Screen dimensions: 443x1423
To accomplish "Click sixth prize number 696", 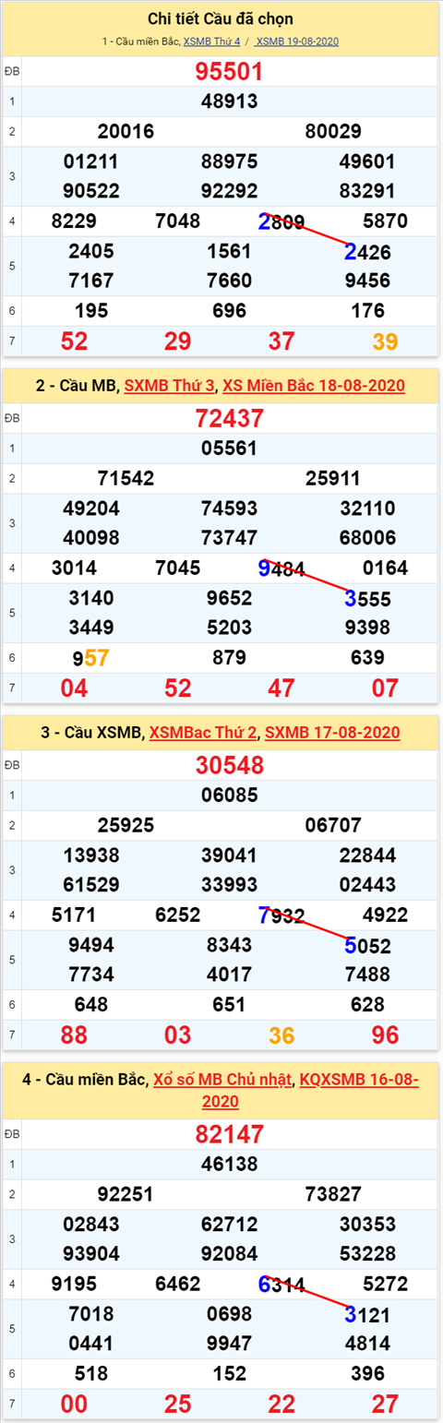I will pos(230,311).
